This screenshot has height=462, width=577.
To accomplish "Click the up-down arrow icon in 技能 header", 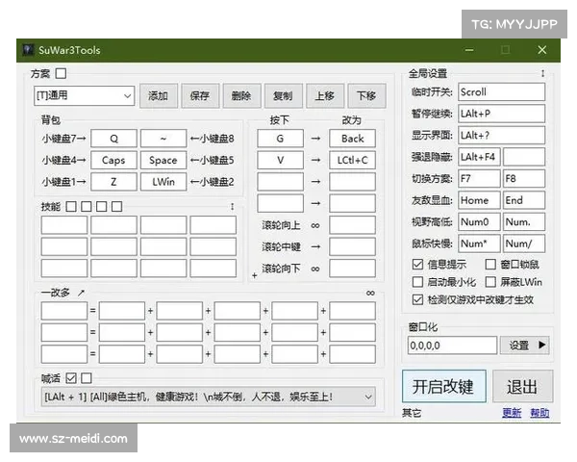I will [x=232, y=206].
